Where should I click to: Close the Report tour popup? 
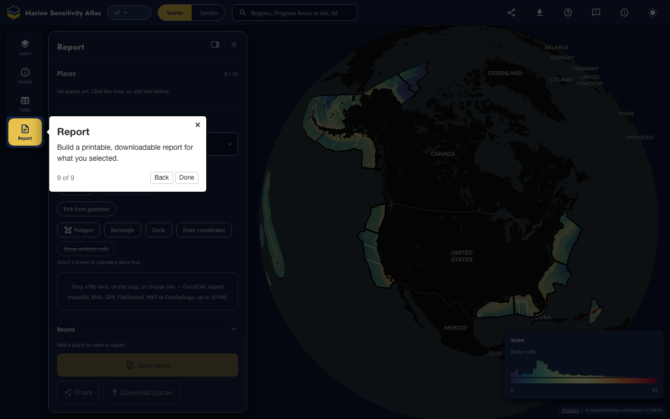tap(198, 125)
